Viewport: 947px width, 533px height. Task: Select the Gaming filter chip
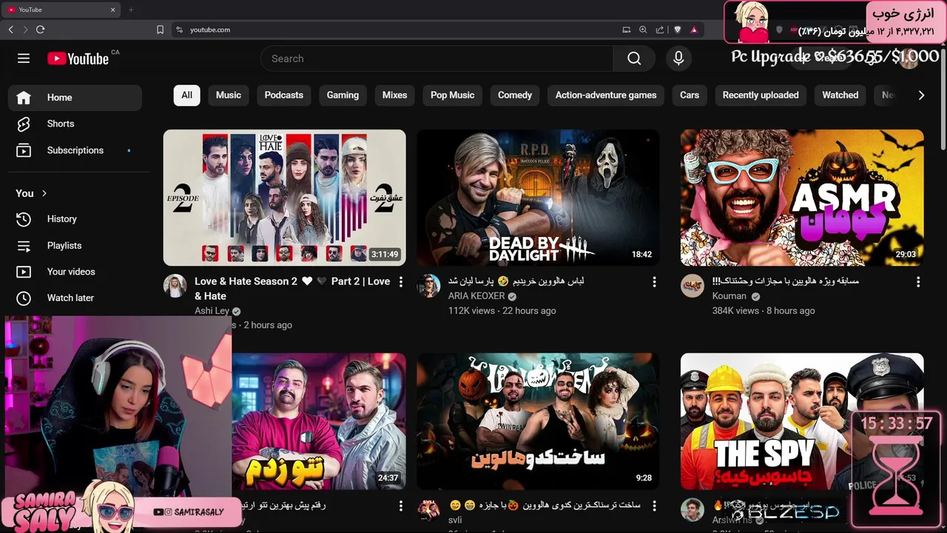coord(343,95)
